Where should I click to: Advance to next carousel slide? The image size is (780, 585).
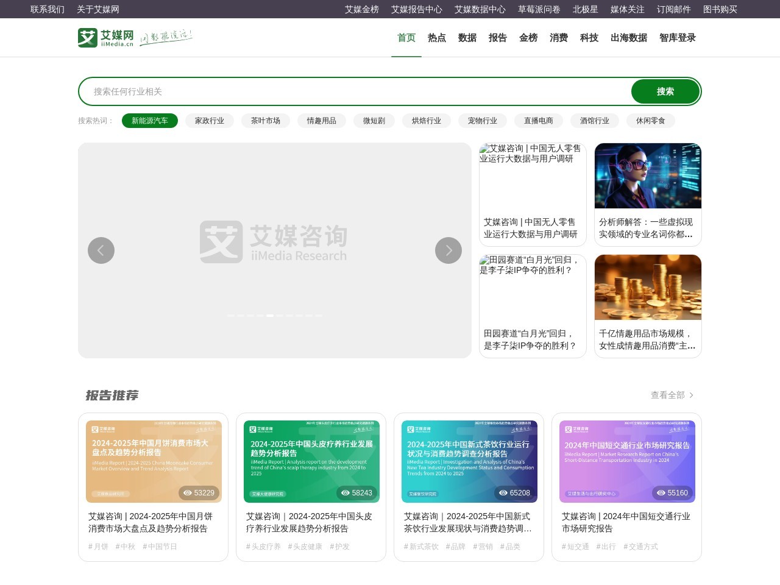[x=448, y=250]
